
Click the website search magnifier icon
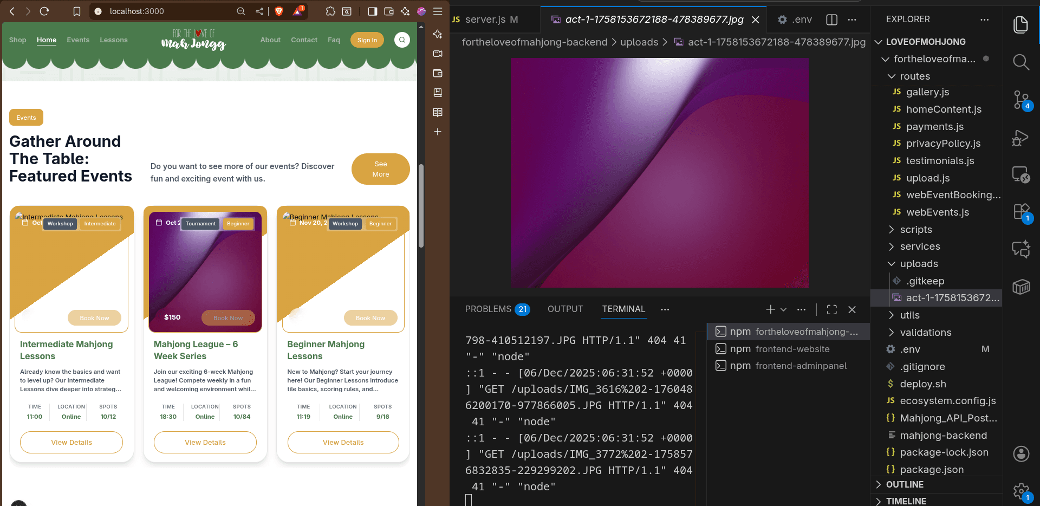[402, 40]
